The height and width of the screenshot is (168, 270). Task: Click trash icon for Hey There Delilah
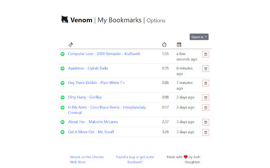[x=205, y=83]
